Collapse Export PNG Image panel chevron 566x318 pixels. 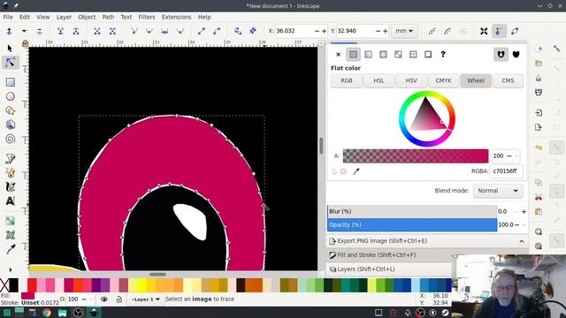click(522, 241)
